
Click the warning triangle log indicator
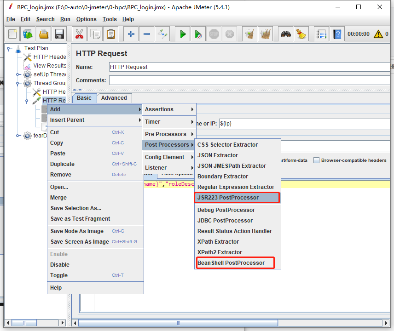378,34
